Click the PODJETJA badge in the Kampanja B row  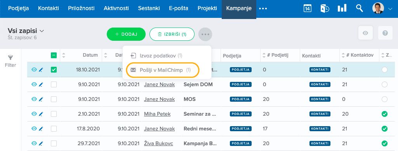point(241,144)
